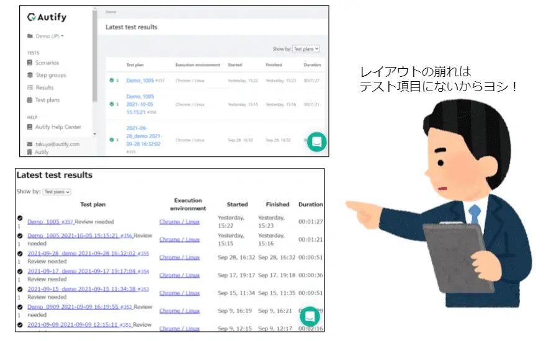Click the sidebar vertical scrollbar thumb
The height and width of the screenshot is (341, 559).
pos(94,56)
